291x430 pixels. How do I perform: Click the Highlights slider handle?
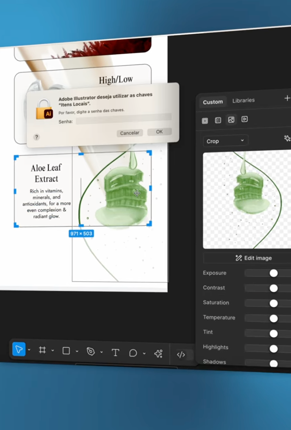(274, 348)
